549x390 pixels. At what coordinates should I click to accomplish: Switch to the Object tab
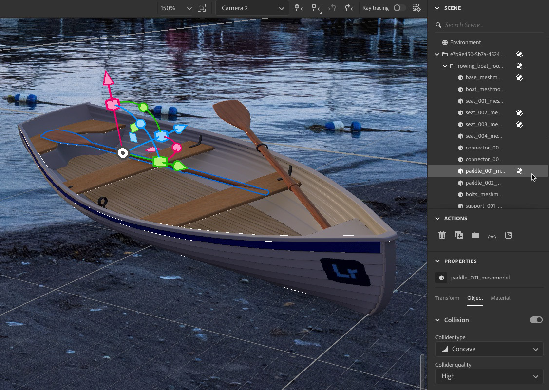click(475, 298)
